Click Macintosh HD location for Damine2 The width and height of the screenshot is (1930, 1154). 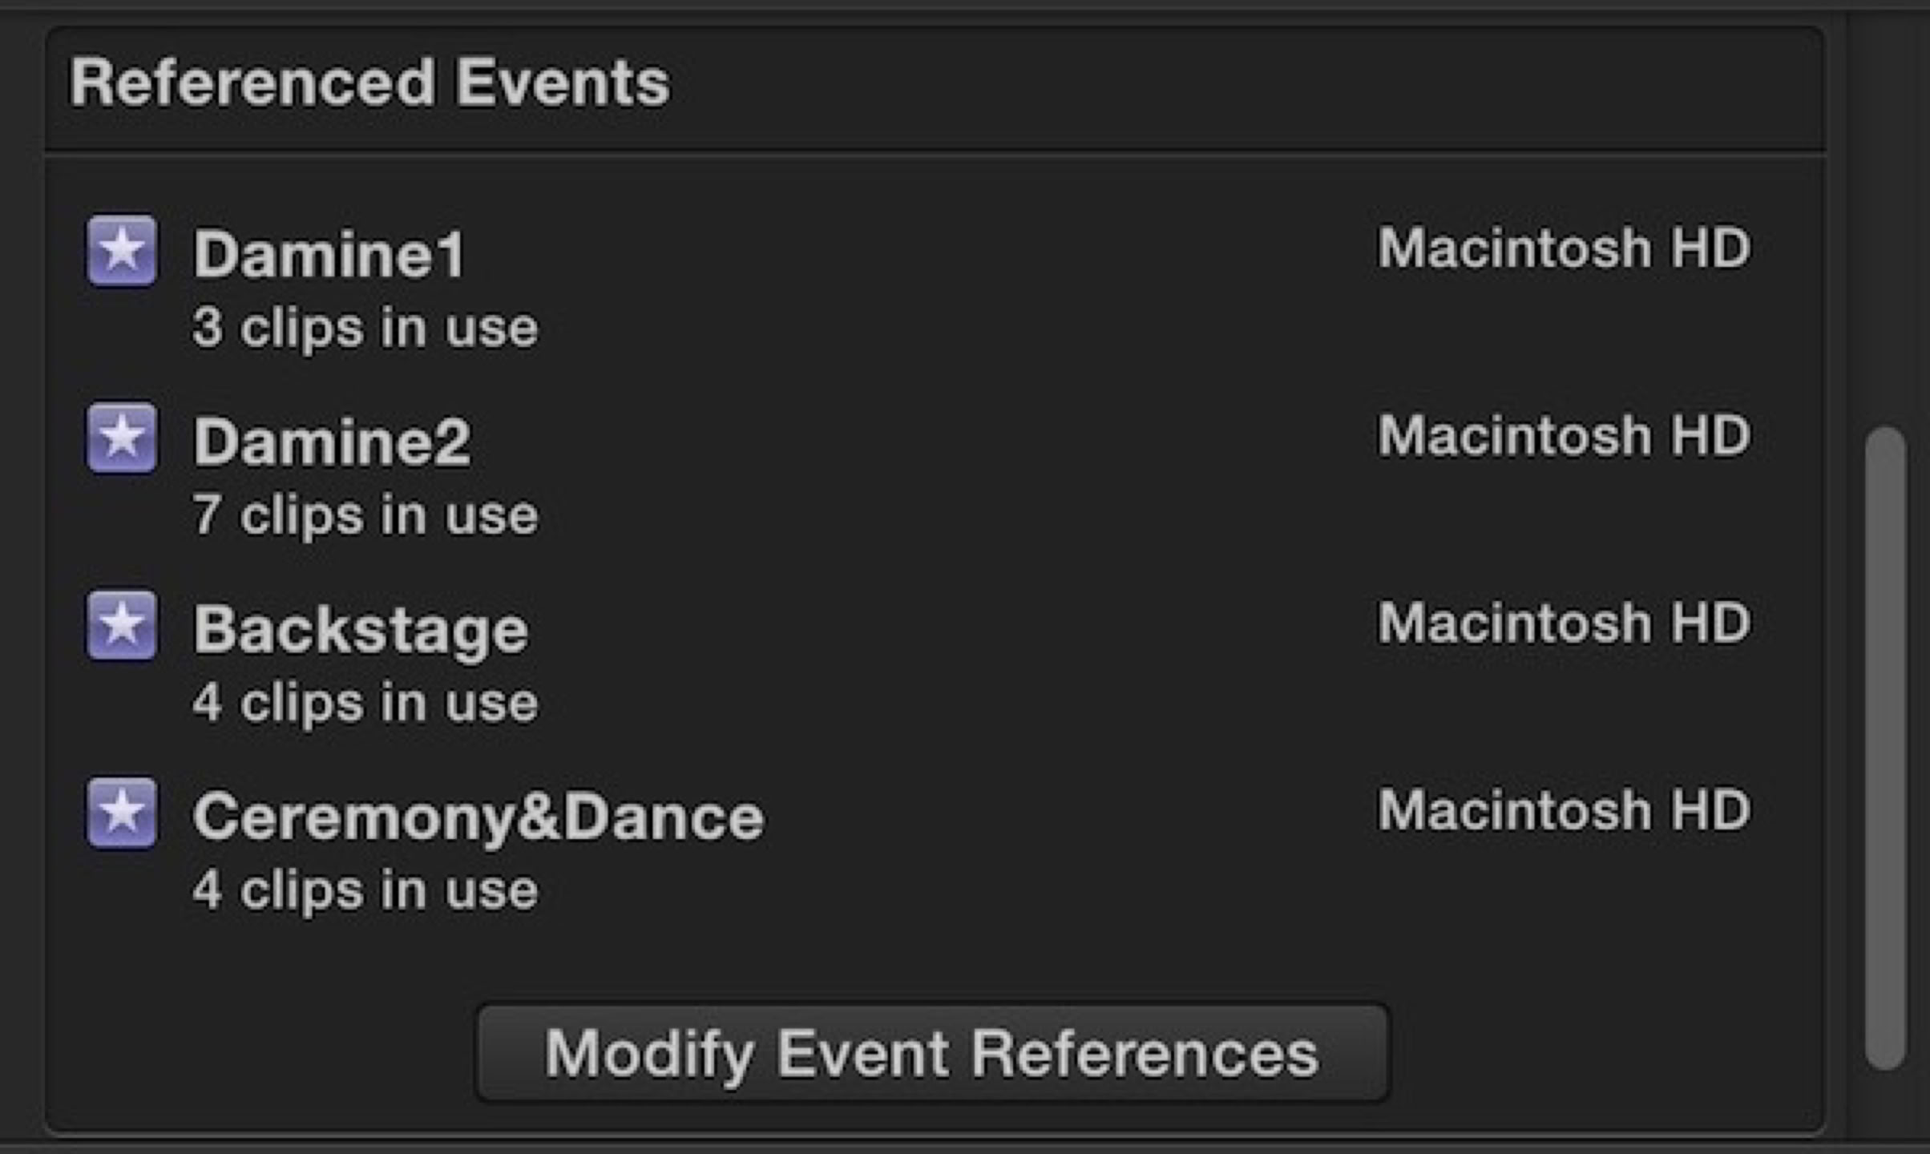click(1564, 435)
